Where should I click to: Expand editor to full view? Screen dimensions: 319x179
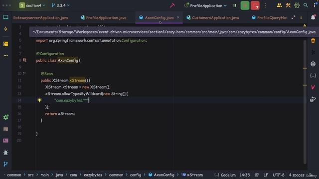(x=293, y=18)
